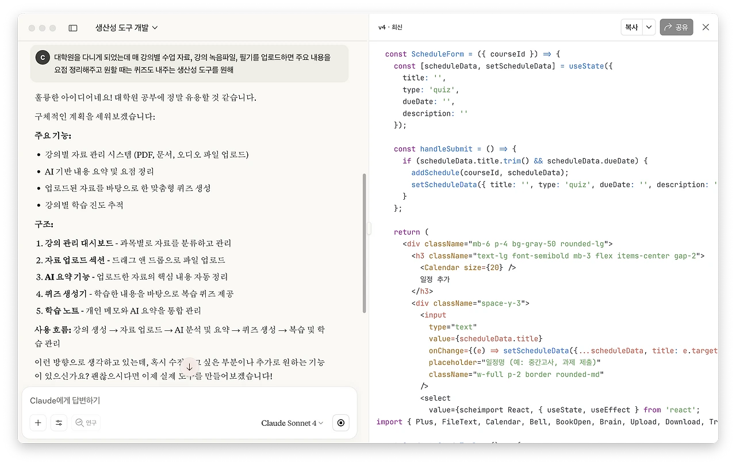
Task: Click the type: 'quiz', code line
Action: point(431,90)
